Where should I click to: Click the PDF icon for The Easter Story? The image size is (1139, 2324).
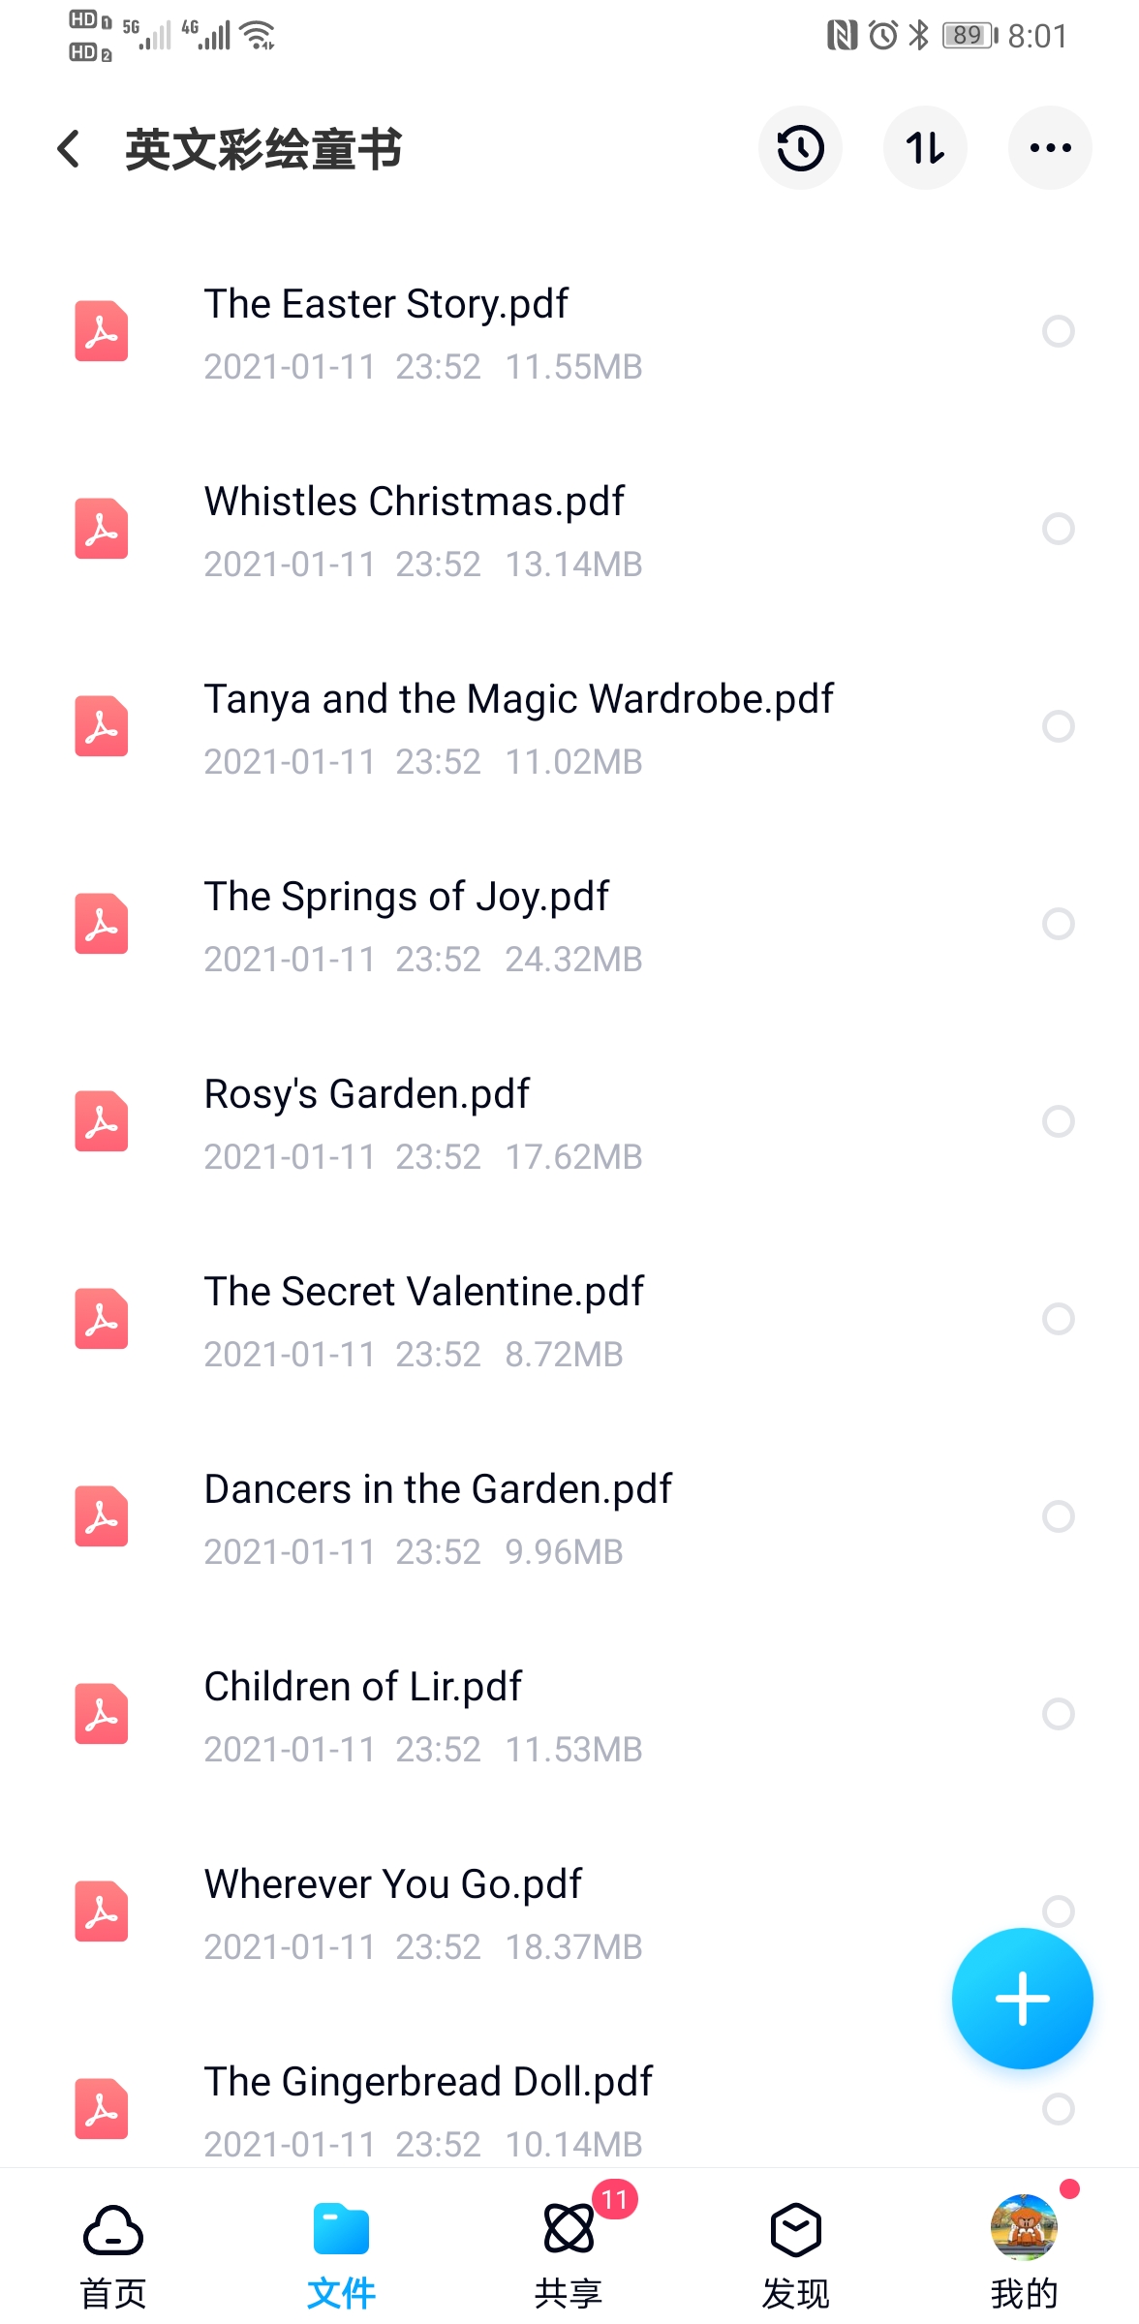[x=102, y=331]
